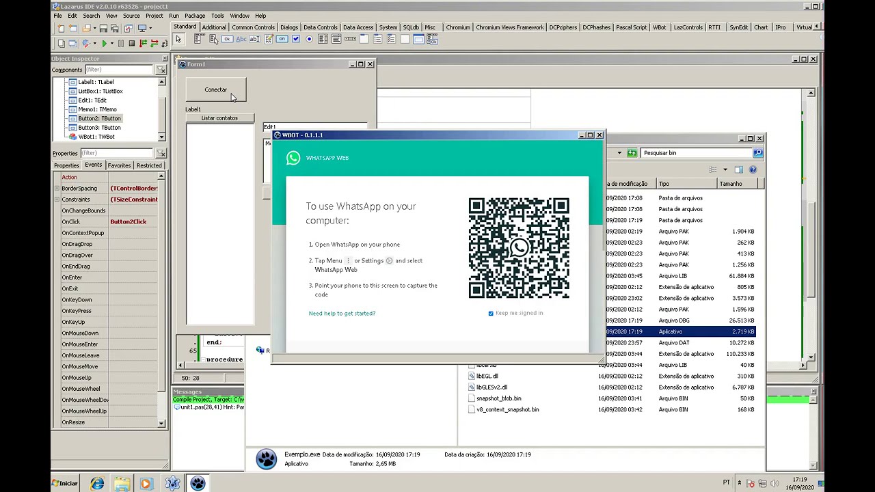The width and height of the screenshot is (875, 492).
Task: Click the Step Over debug icon
Action: 154,44
